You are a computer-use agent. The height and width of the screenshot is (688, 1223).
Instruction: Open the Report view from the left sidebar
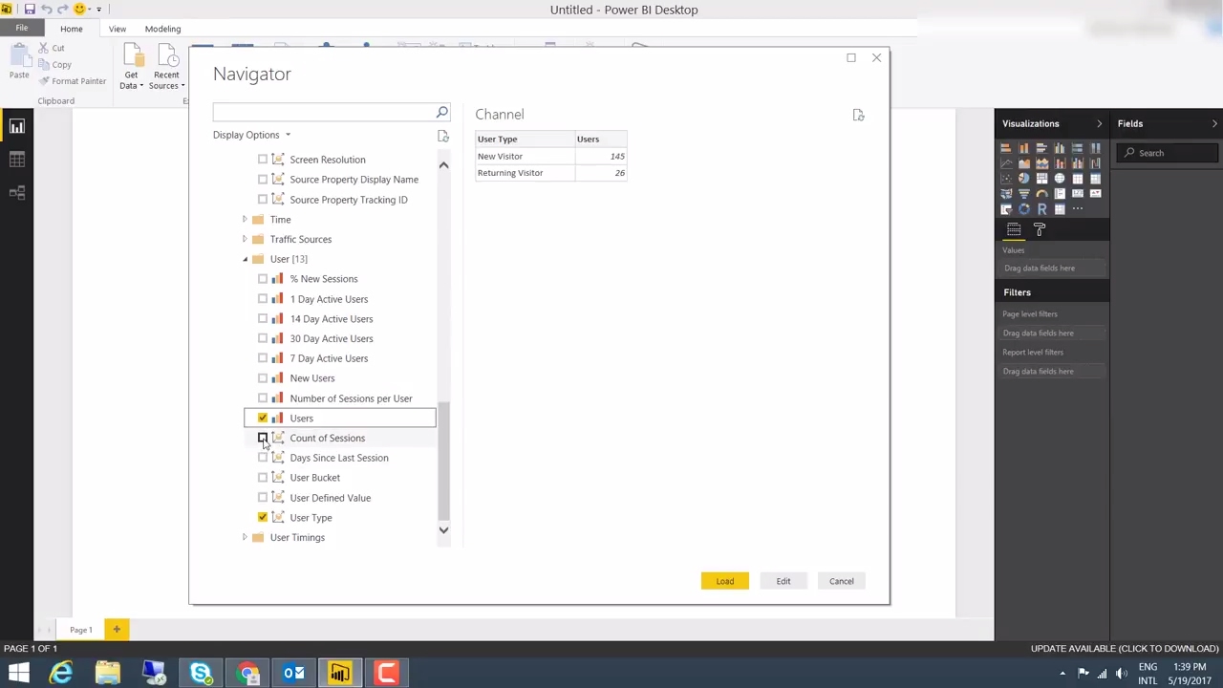(x=16, y=126)
